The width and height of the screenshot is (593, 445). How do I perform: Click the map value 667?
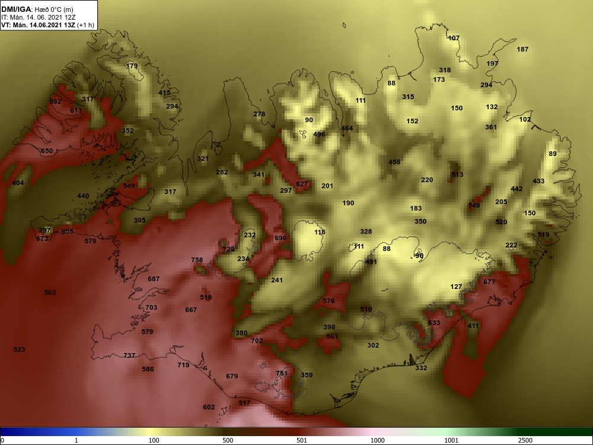click(191, 310)
